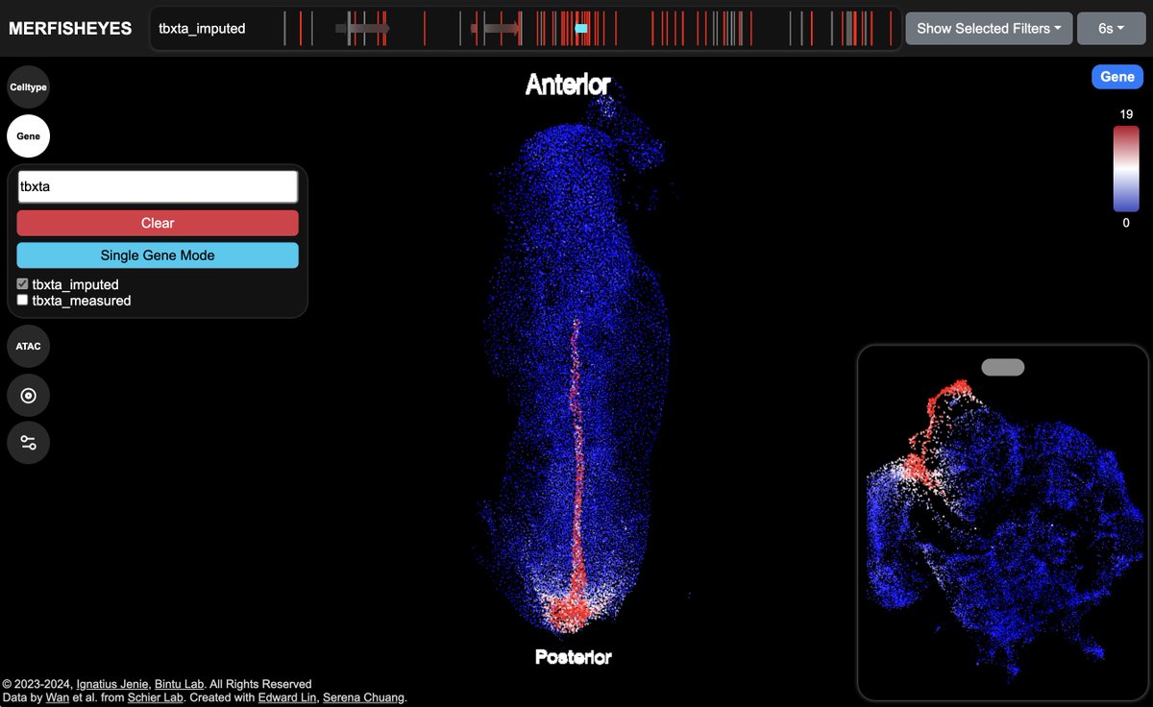
Task: Open the Bintu Lab link
Action: (x=179, y=684)
